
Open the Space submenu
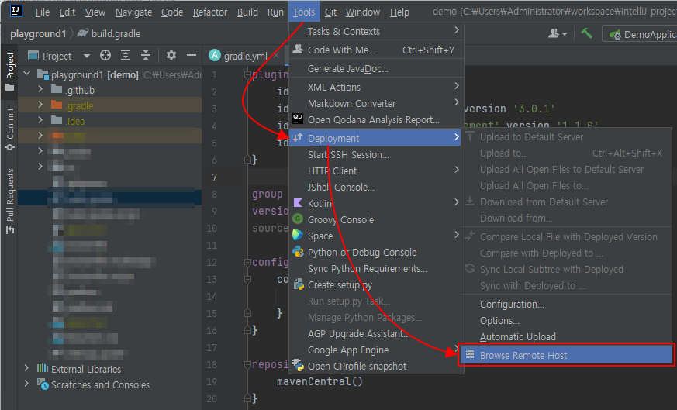click(x=376, y=236)
